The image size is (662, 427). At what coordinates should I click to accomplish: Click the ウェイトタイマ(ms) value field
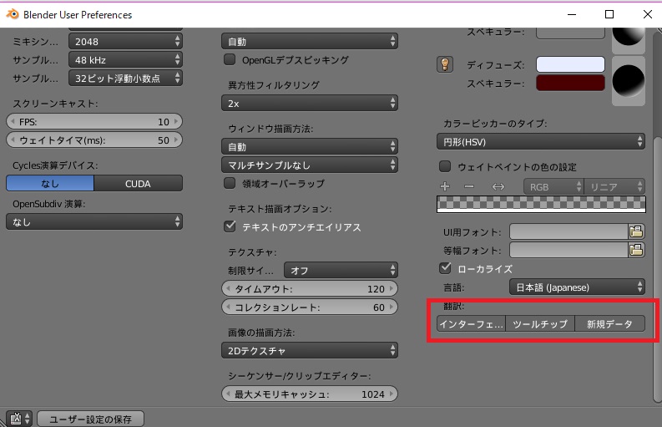point(94,140)
